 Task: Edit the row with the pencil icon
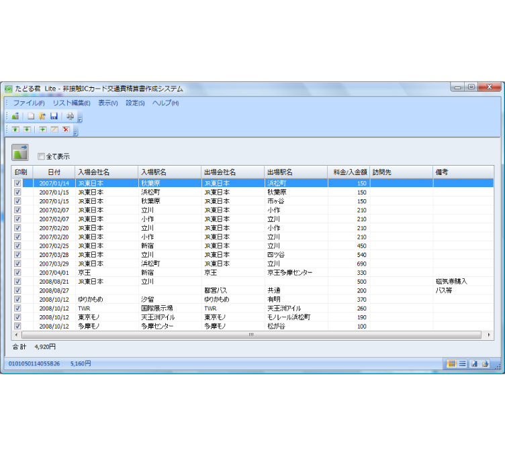pos(54,129)
